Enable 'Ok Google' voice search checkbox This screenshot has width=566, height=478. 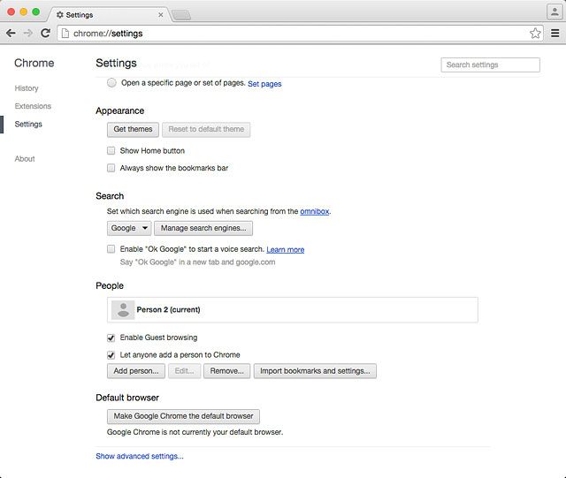click(x=111, y=249)
